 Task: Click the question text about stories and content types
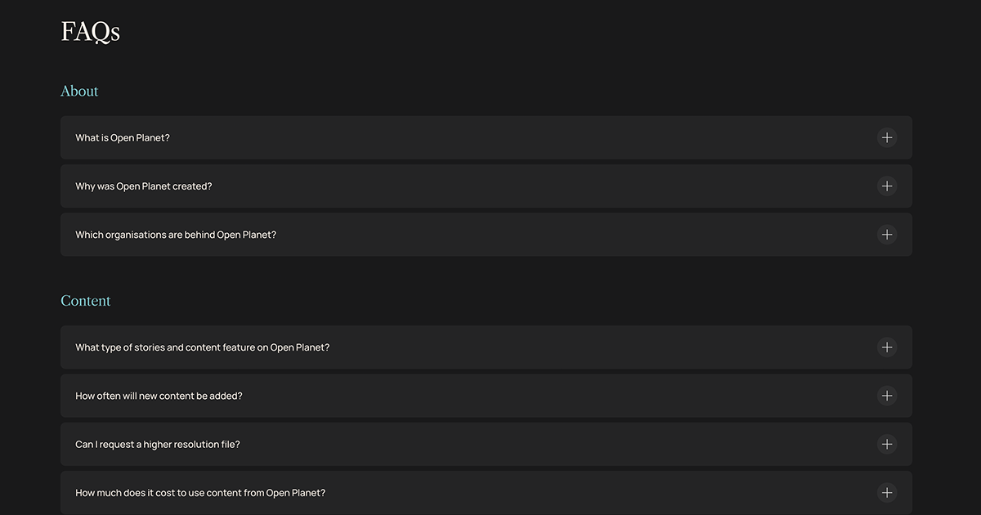(x=203, y=347)
